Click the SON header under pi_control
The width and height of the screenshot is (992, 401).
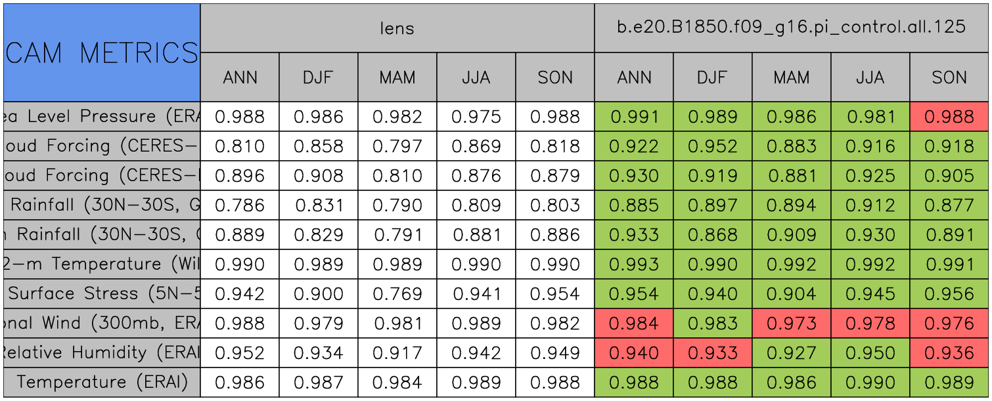coord(949,77)
